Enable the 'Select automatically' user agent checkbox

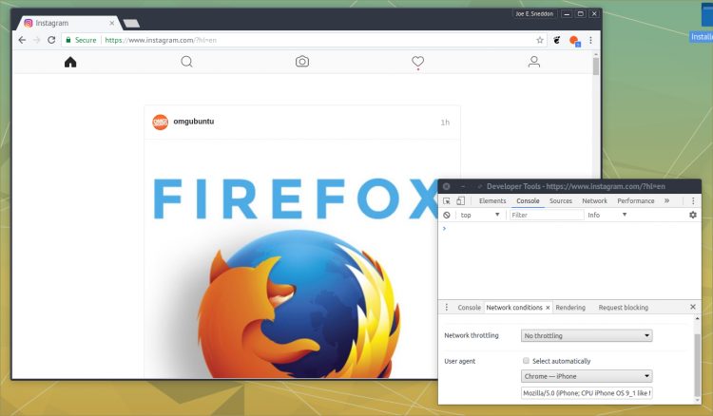tap(526, 361)
